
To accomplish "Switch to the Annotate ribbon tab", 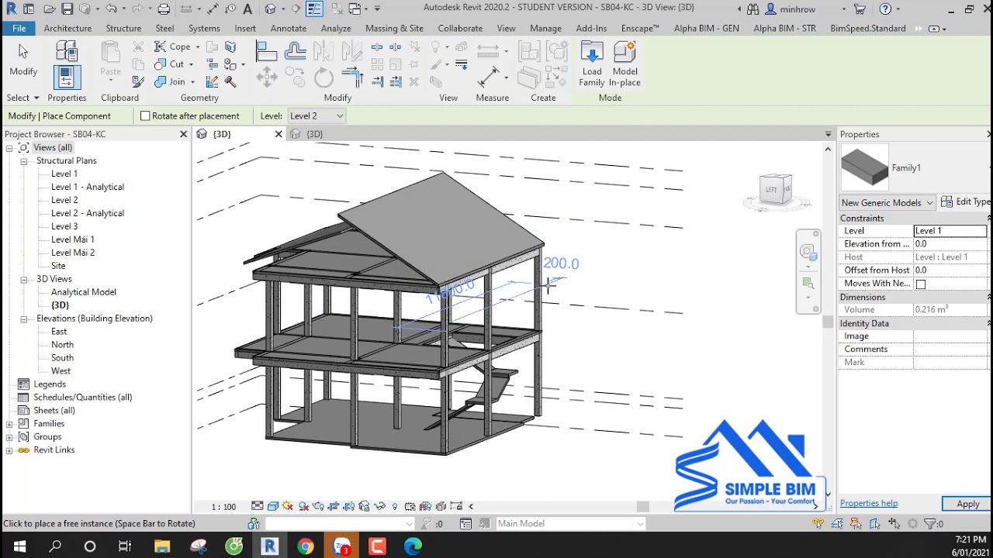I will tap(288, 28).
